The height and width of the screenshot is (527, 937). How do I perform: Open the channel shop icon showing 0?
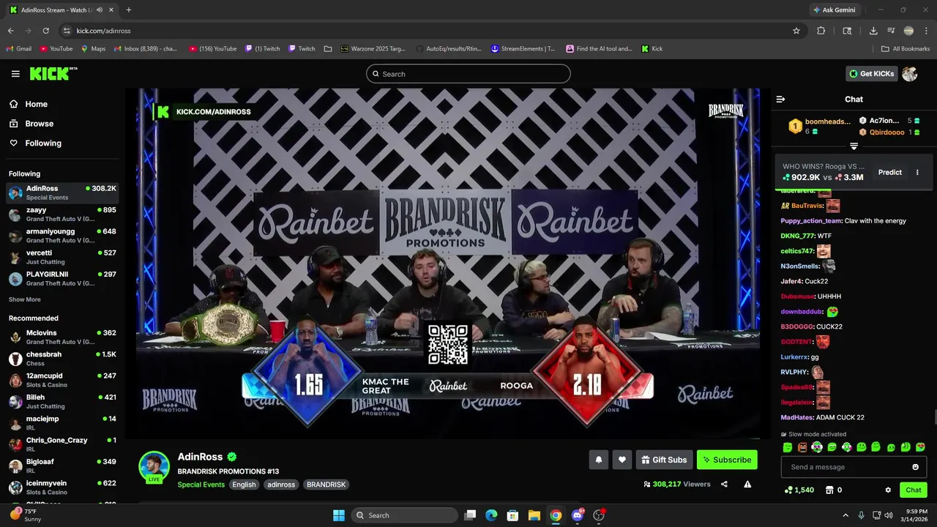coord(834,490)
